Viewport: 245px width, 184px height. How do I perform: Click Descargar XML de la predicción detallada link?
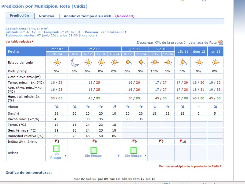coord(177,43)
